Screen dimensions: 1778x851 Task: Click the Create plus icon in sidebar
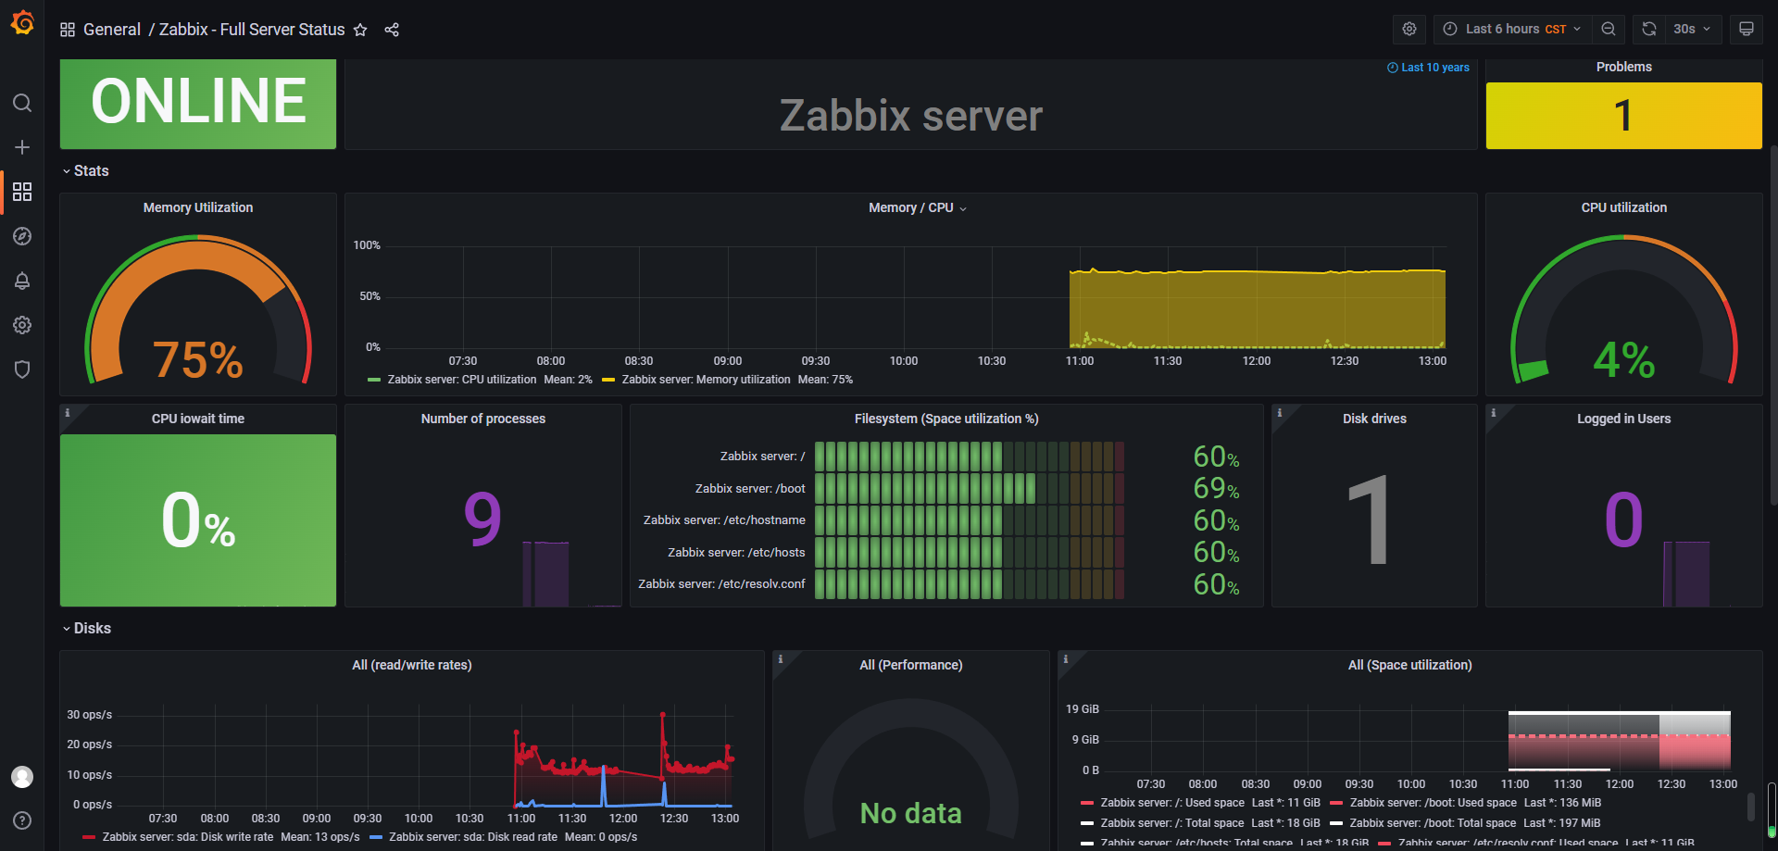click(22, 147)
